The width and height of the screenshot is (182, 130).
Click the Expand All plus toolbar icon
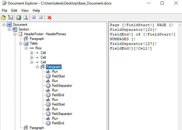click(x=34, y=17)
